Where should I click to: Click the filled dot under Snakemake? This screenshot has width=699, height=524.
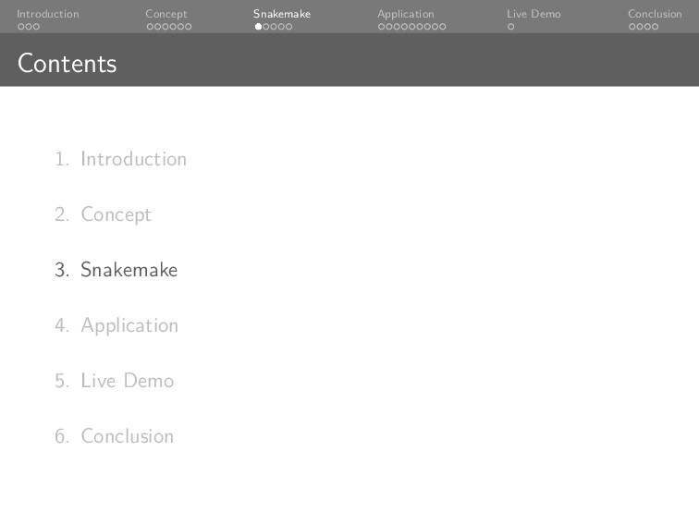coord(258,27)
